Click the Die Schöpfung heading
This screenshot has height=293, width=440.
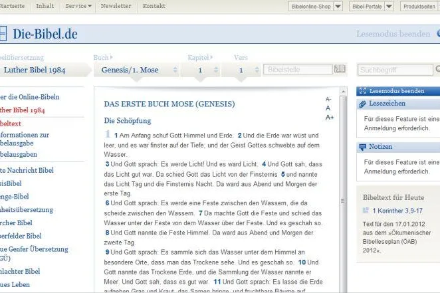coord(128,121)
